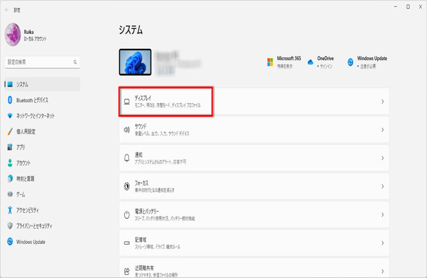This screenshot has width=427, height=278.
Task: Click the notification bell icon
Action: click(127, 158)
